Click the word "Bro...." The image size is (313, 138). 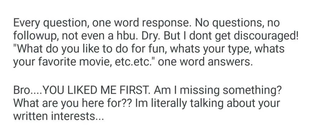click(27, 90)
